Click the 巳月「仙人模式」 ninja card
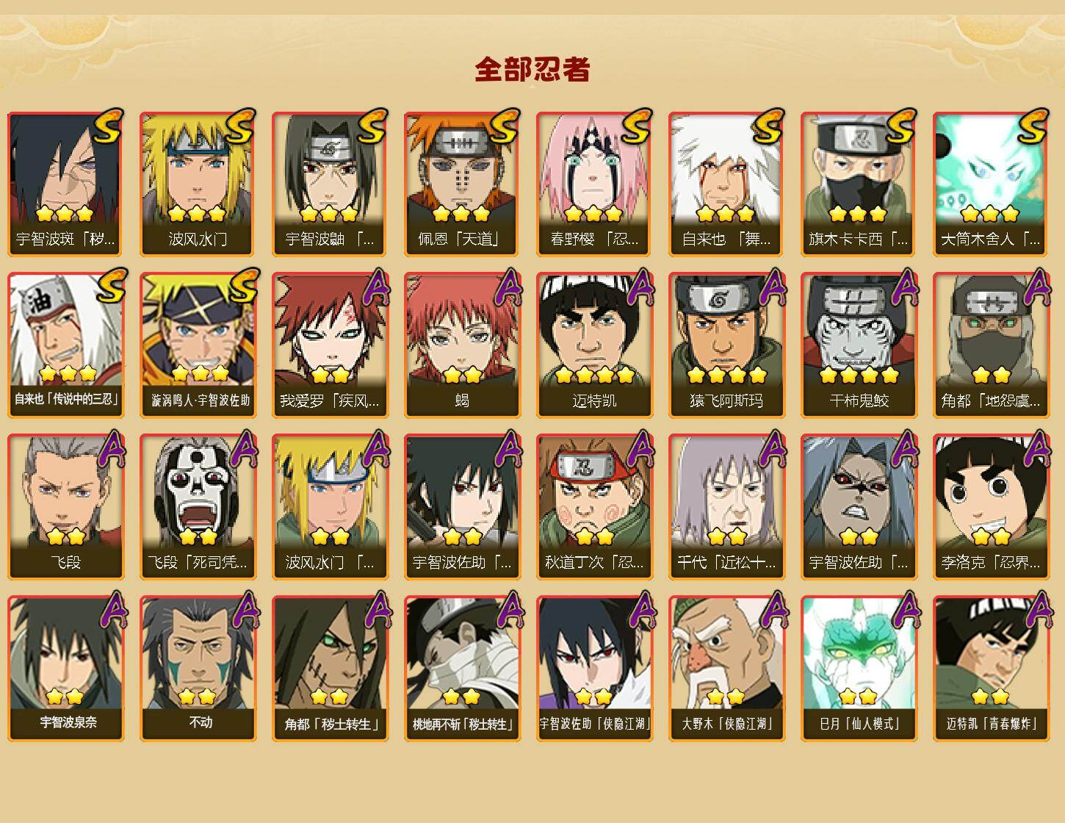This screenshot has width=1065, height=823. coord(859,669)
